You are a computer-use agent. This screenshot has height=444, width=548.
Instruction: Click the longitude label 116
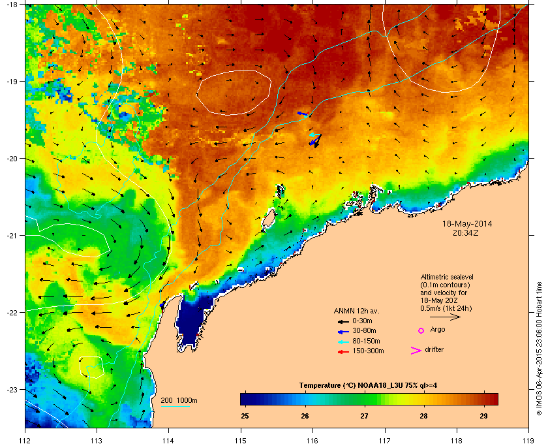point(312,441)
